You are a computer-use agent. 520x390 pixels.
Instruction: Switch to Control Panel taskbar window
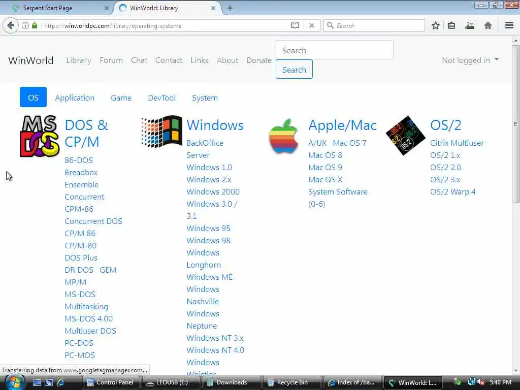[111, 382]
